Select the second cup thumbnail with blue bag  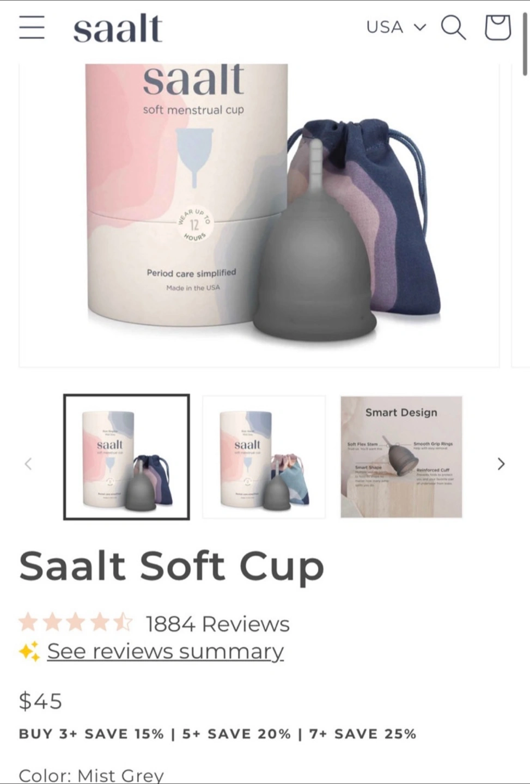click(264, 457)
